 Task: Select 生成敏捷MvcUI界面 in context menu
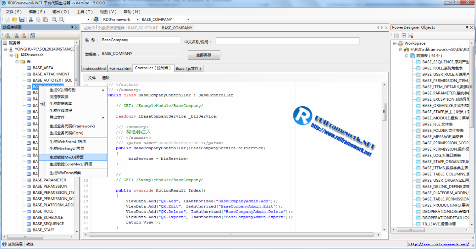(73, 158)
